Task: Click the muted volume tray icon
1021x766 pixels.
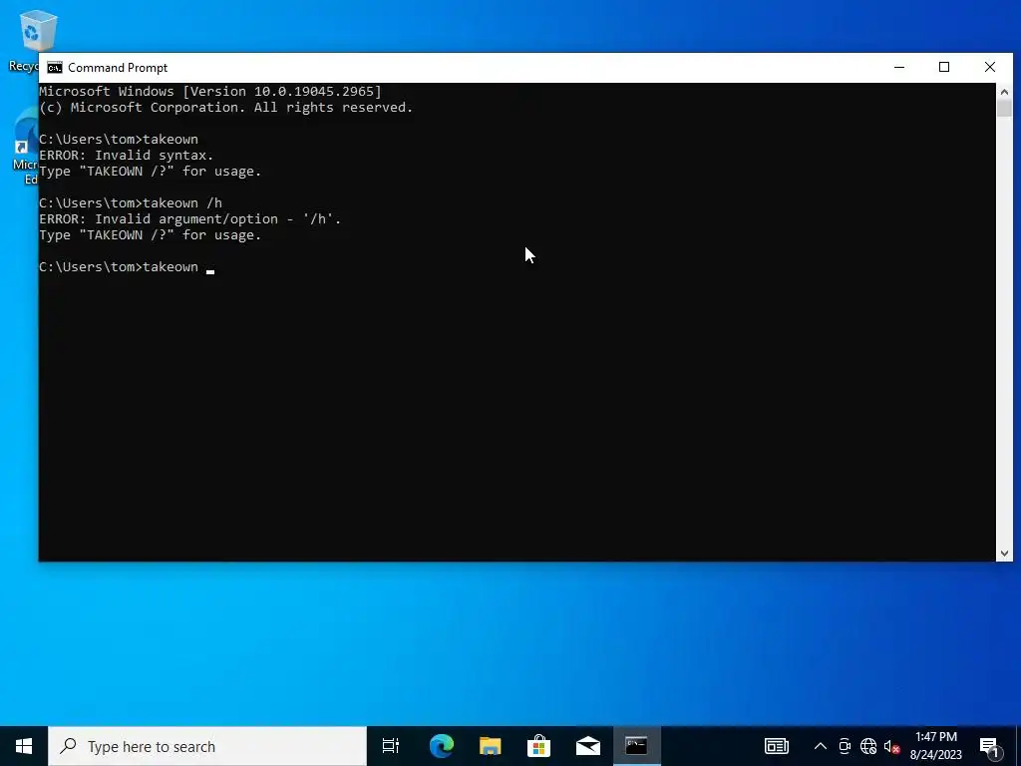Action: [x=891, y=746]
